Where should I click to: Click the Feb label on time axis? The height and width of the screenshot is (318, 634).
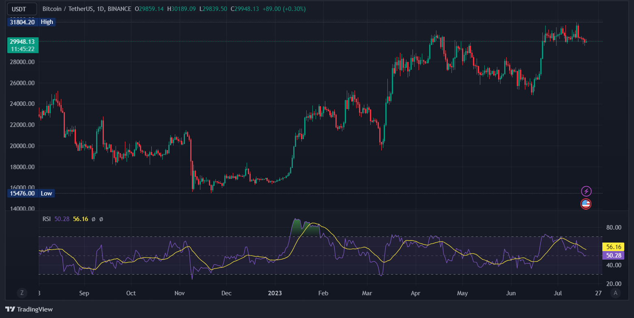(x=323, y=293)
